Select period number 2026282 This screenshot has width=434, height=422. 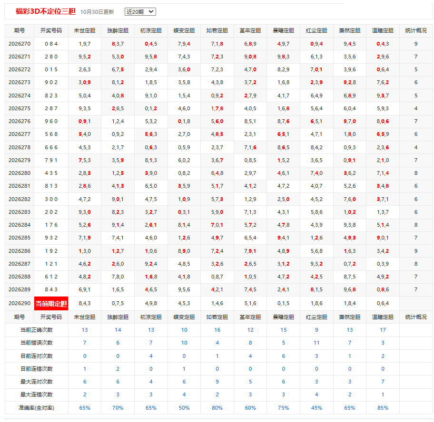tap(20, 199)
